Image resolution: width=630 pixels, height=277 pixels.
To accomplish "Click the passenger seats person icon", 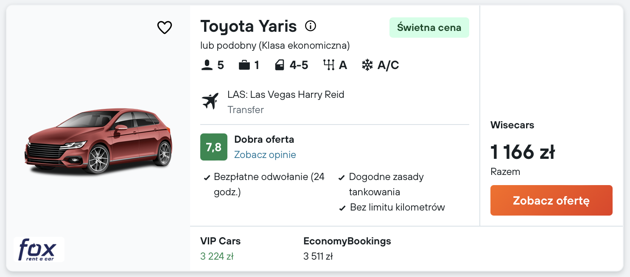I will pos(207,65).
